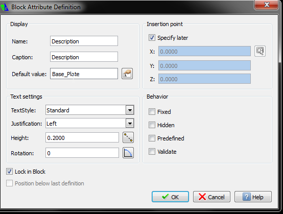Click the Default value: label
The image size is (283, 214).
point(29,74)
